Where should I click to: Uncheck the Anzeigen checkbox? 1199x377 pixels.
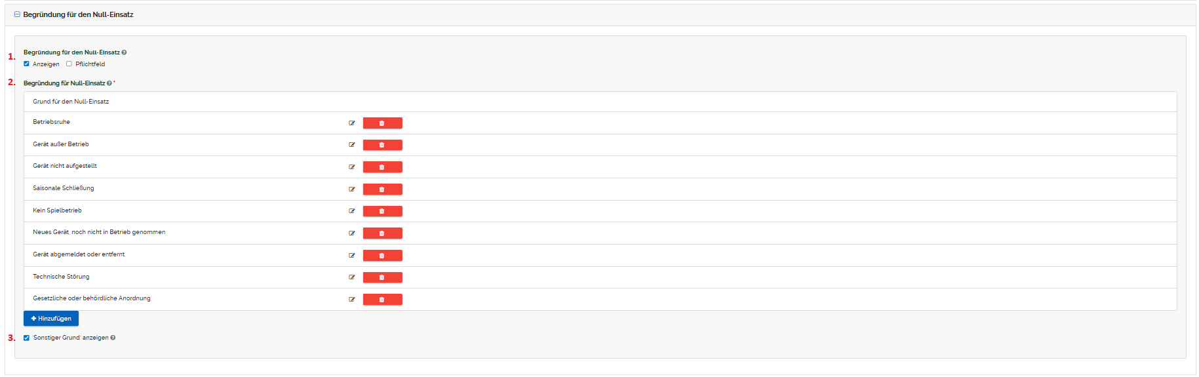click(x=26, y=64)
